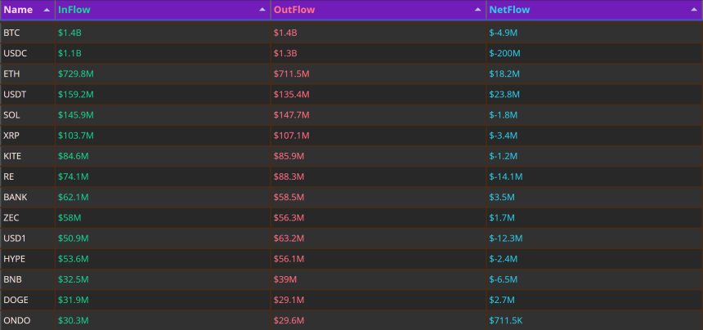703x330 pixels.
Task: Click ETH netflow value $18.2M
Action: click(x=504, y=74)
